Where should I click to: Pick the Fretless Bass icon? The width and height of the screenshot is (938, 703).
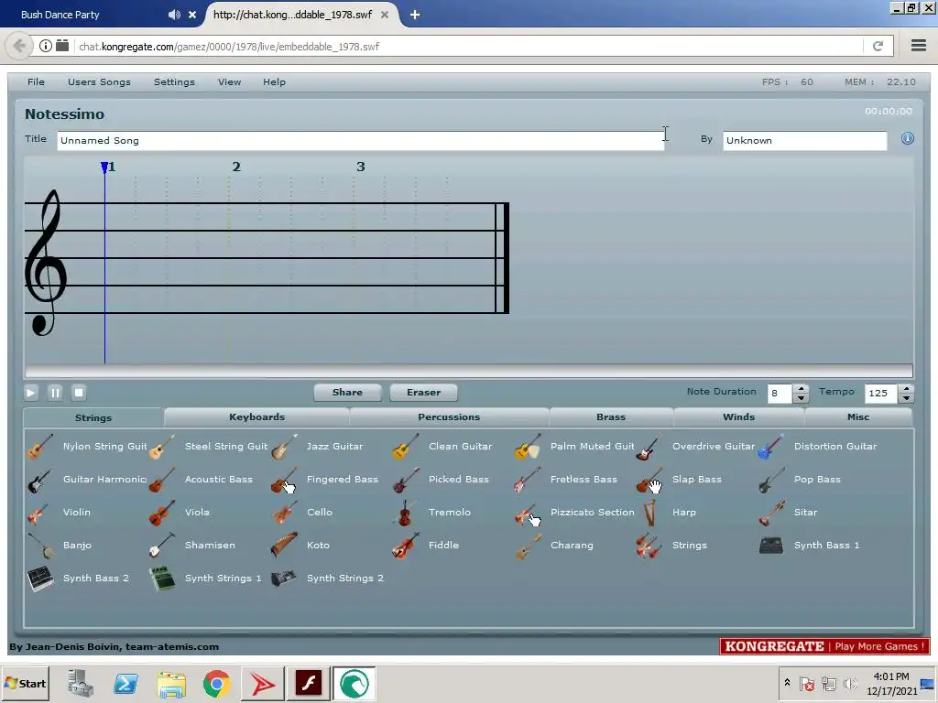coord(528,480)
